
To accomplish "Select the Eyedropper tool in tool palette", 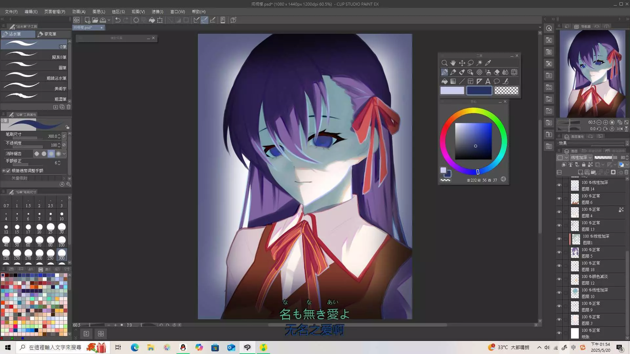I will pos(488,63).
